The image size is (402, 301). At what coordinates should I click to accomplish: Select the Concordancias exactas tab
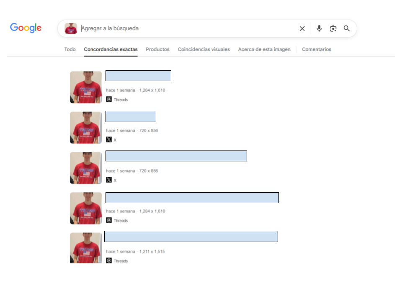point(111,49)
